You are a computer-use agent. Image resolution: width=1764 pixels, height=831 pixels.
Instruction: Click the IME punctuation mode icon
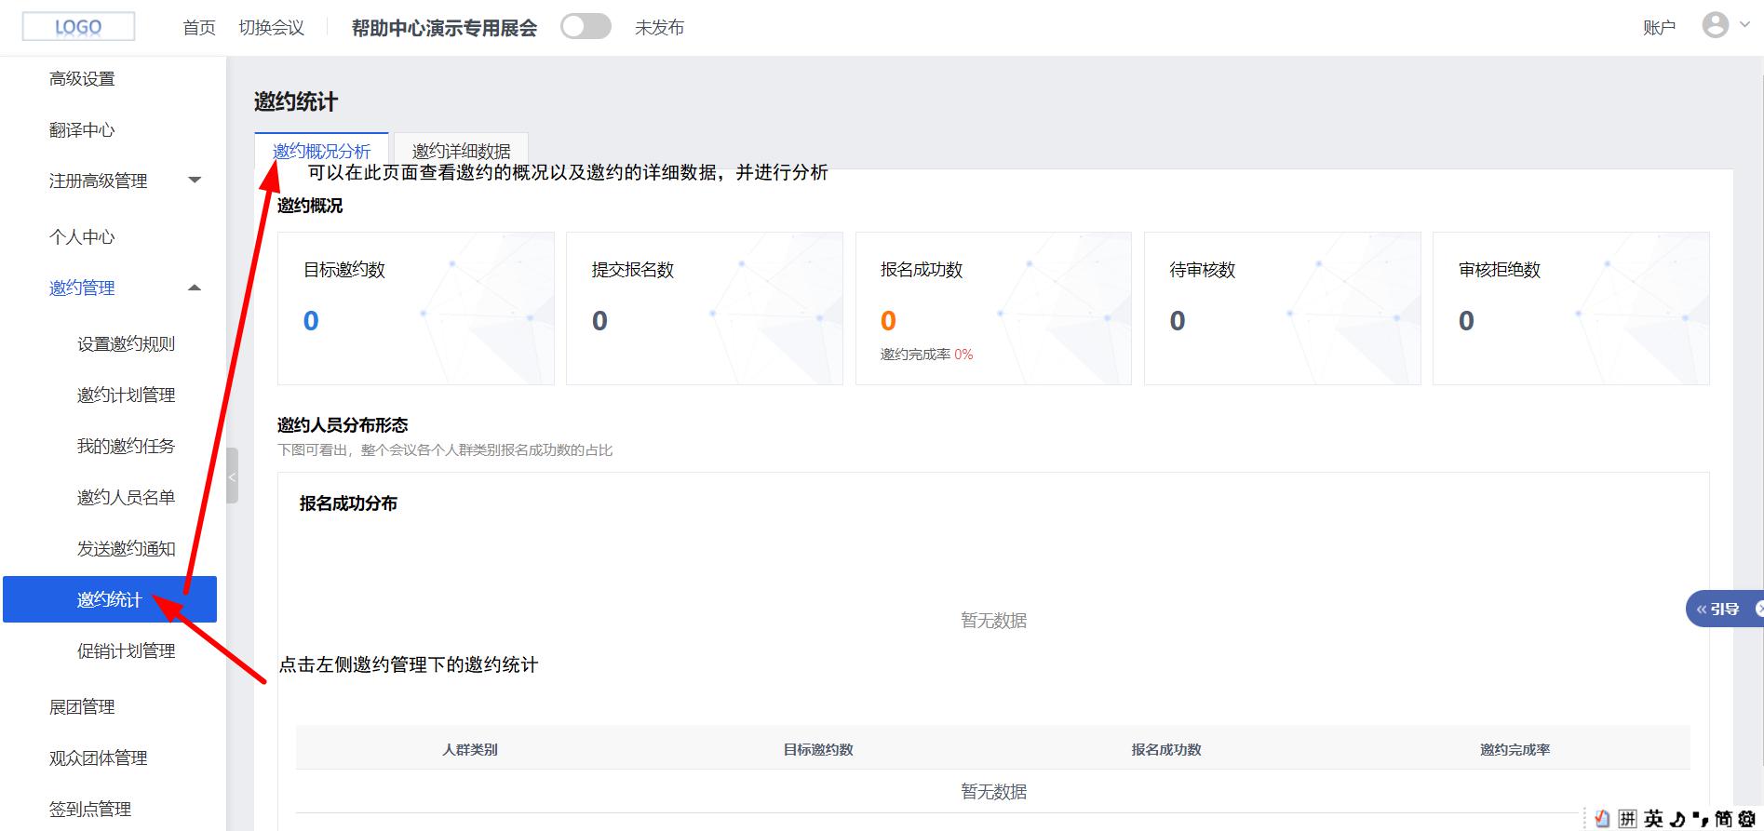click(1700, 819)
